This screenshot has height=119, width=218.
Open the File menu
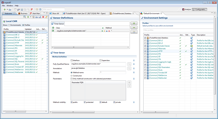(3, 6)
